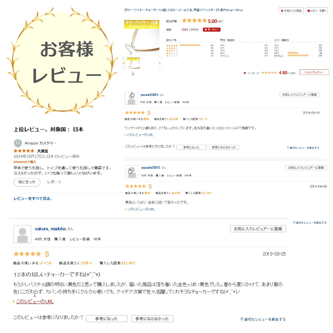
Task: Add item via red 買い物かご cart button
Action: click(211, 30)
